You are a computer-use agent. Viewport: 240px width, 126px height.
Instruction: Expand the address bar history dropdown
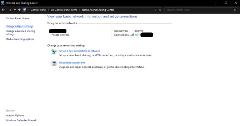(156, 10)
